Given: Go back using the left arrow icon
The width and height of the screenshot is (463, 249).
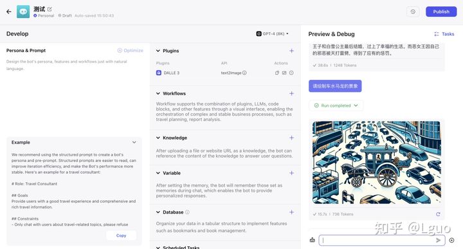Looking at the screenshot, I should pos(9,12).
